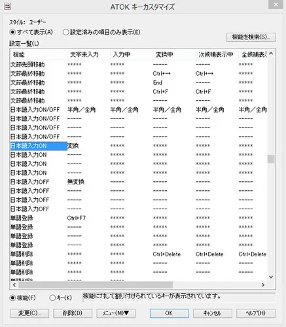The height and width of the screenshot is (327, 286).
Task: Click the vertical scrollbar thumb
Action: tap(271, 159)
